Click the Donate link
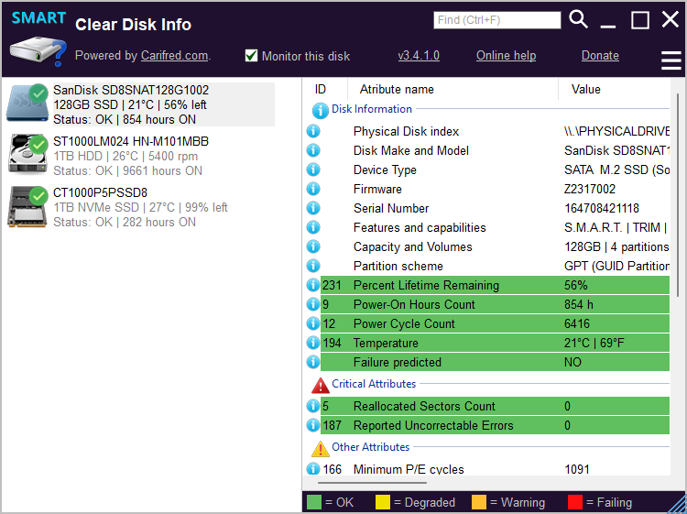Viewport: 687px width, 514px height. click(x=600, y=56)
